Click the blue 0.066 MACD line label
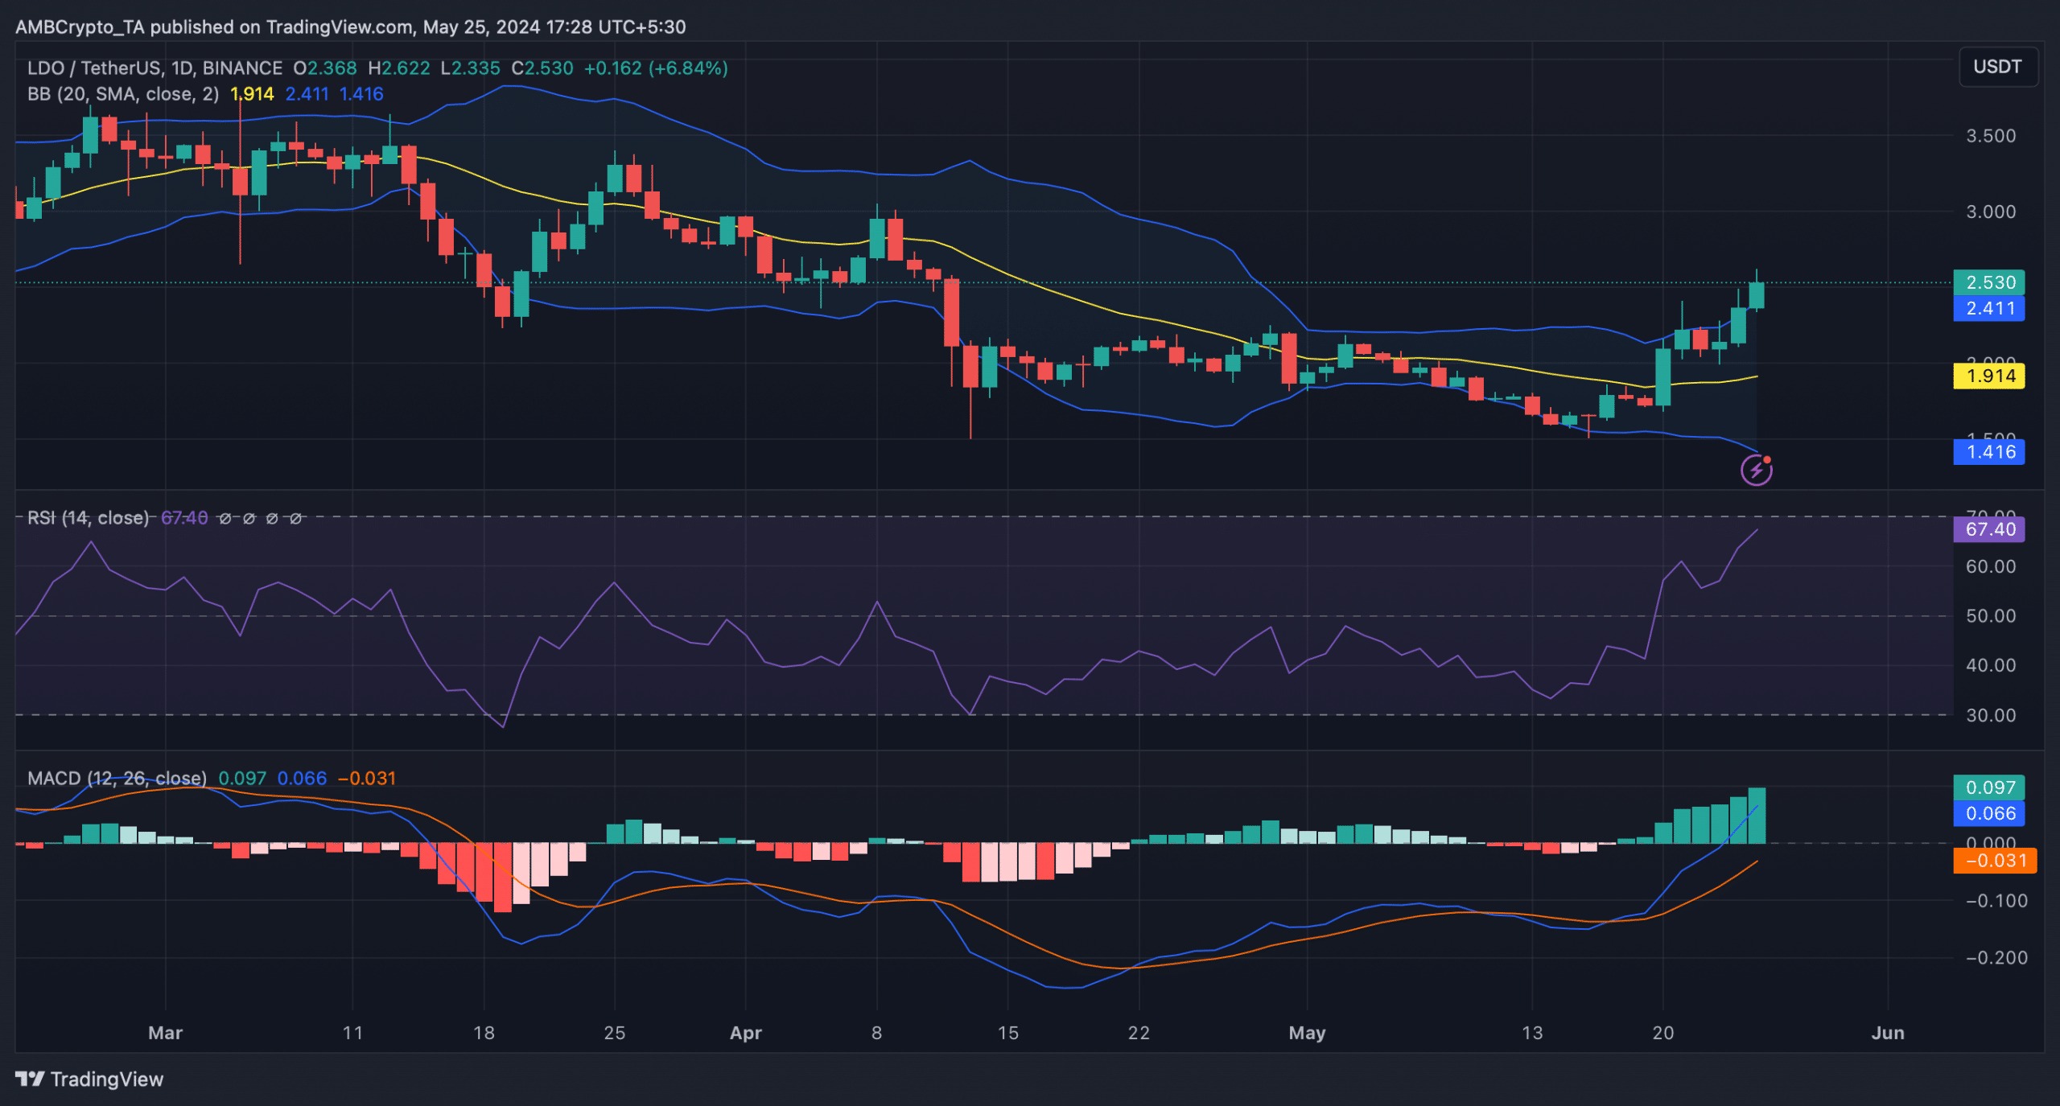The image size is (2060, 1106). click(1989, 813)
